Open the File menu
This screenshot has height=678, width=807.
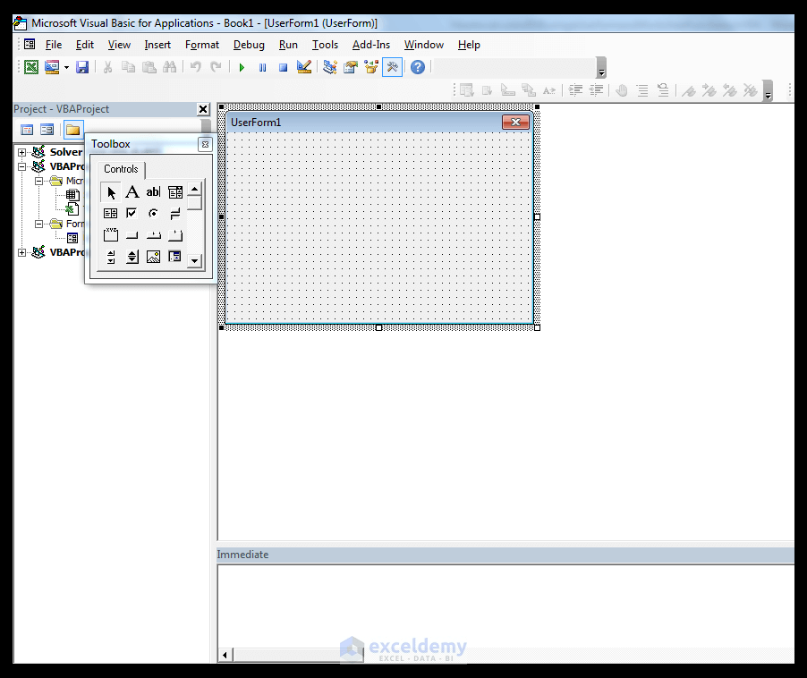pos(54,45)
